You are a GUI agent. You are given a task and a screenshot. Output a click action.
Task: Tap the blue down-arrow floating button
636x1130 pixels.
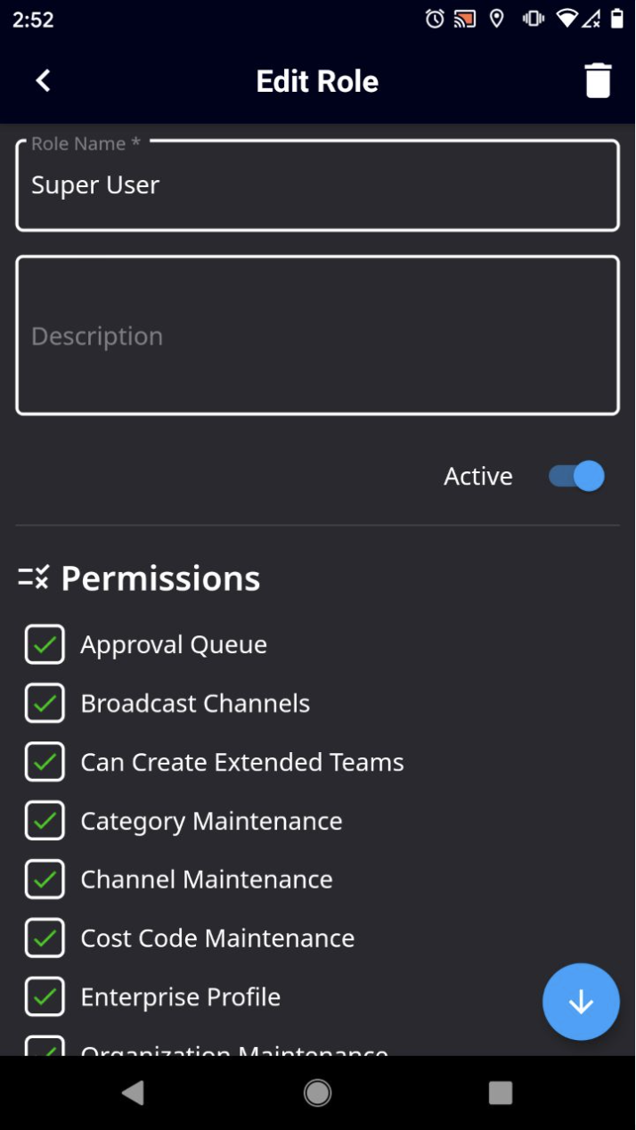[x=581, y=1002]
